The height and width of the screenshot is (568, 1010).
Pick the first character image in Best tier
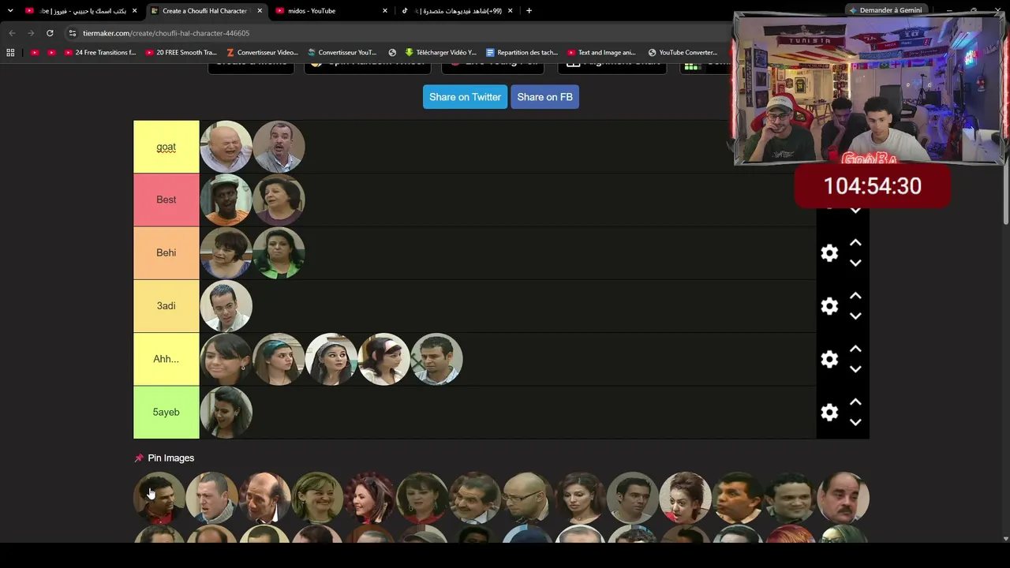coord(226,200)
